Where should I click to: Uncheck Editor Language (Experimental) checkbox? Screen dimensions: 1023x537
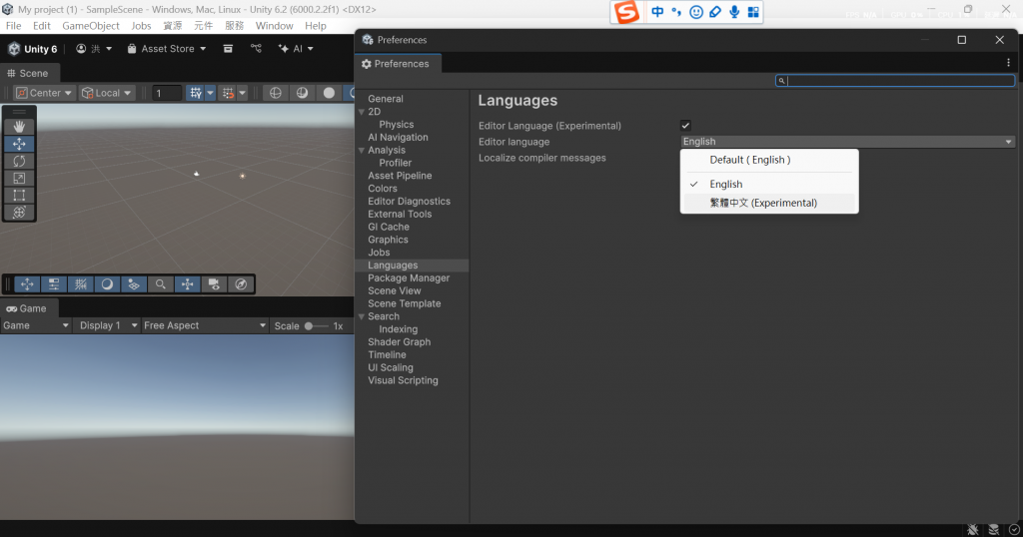pos(685,125)
